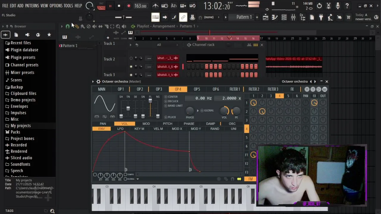Select the playlist pencil draw tool

coord(77,26)
